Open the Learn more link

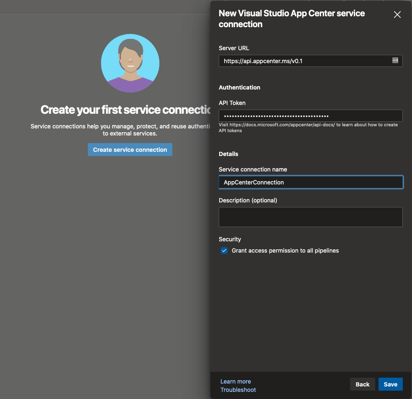235,381
